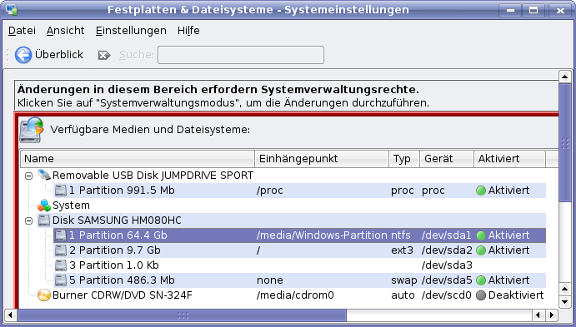Open the Einstellungen menu

tap(131, 31)
